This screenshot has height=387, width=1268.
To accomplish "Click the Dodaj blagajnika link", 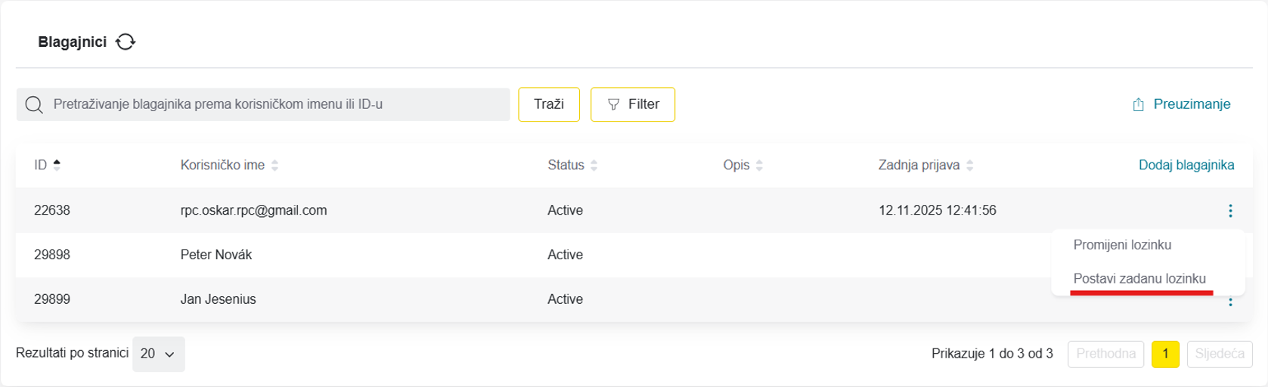I will point(1186,165).
